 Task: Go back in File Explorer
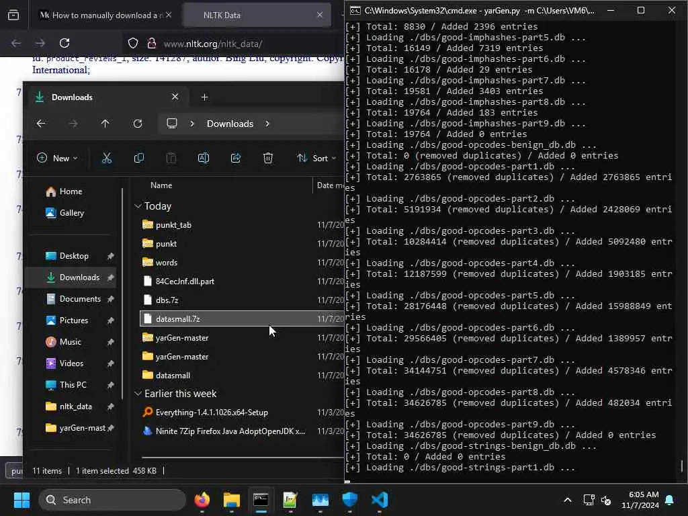pos(41,124)
